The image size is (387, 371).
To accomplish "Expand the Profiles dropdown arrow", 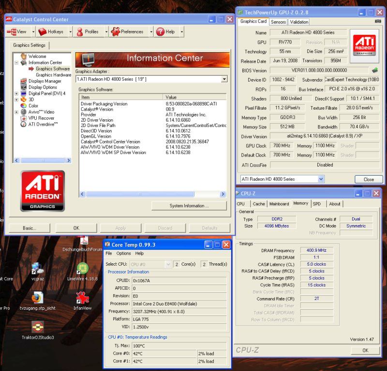I will tap(106, 32).
